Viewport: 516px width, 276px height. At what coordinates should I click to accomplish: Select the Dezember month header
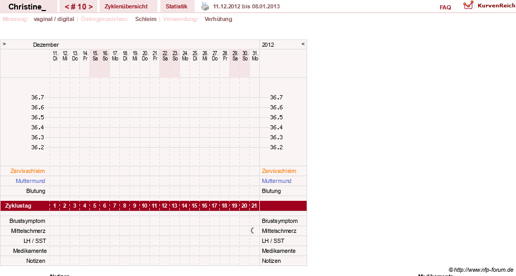pos(46,45)
